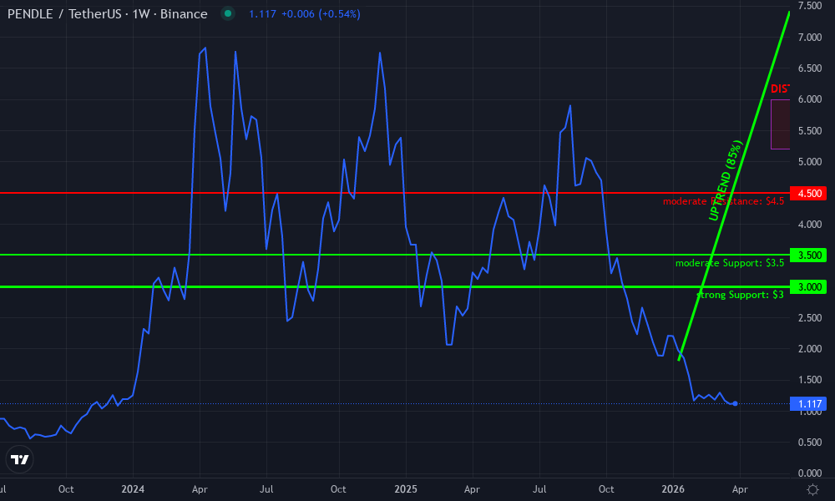
Task: Click the green 3.500 price axis label
Action: click(x=807, y=256)
